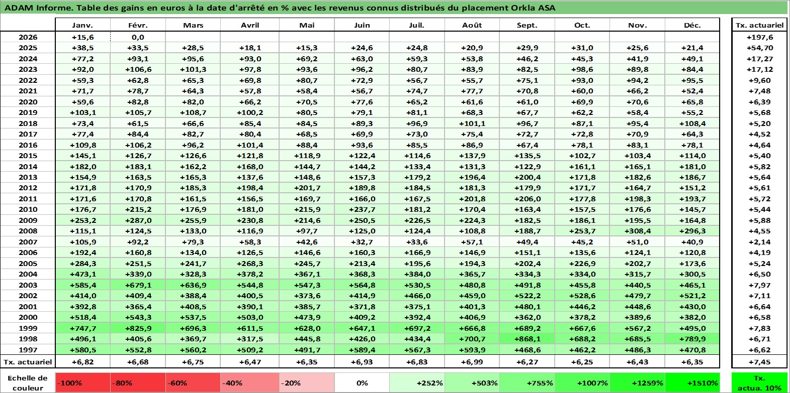Select the Mars column header

[x=193, y=25]
